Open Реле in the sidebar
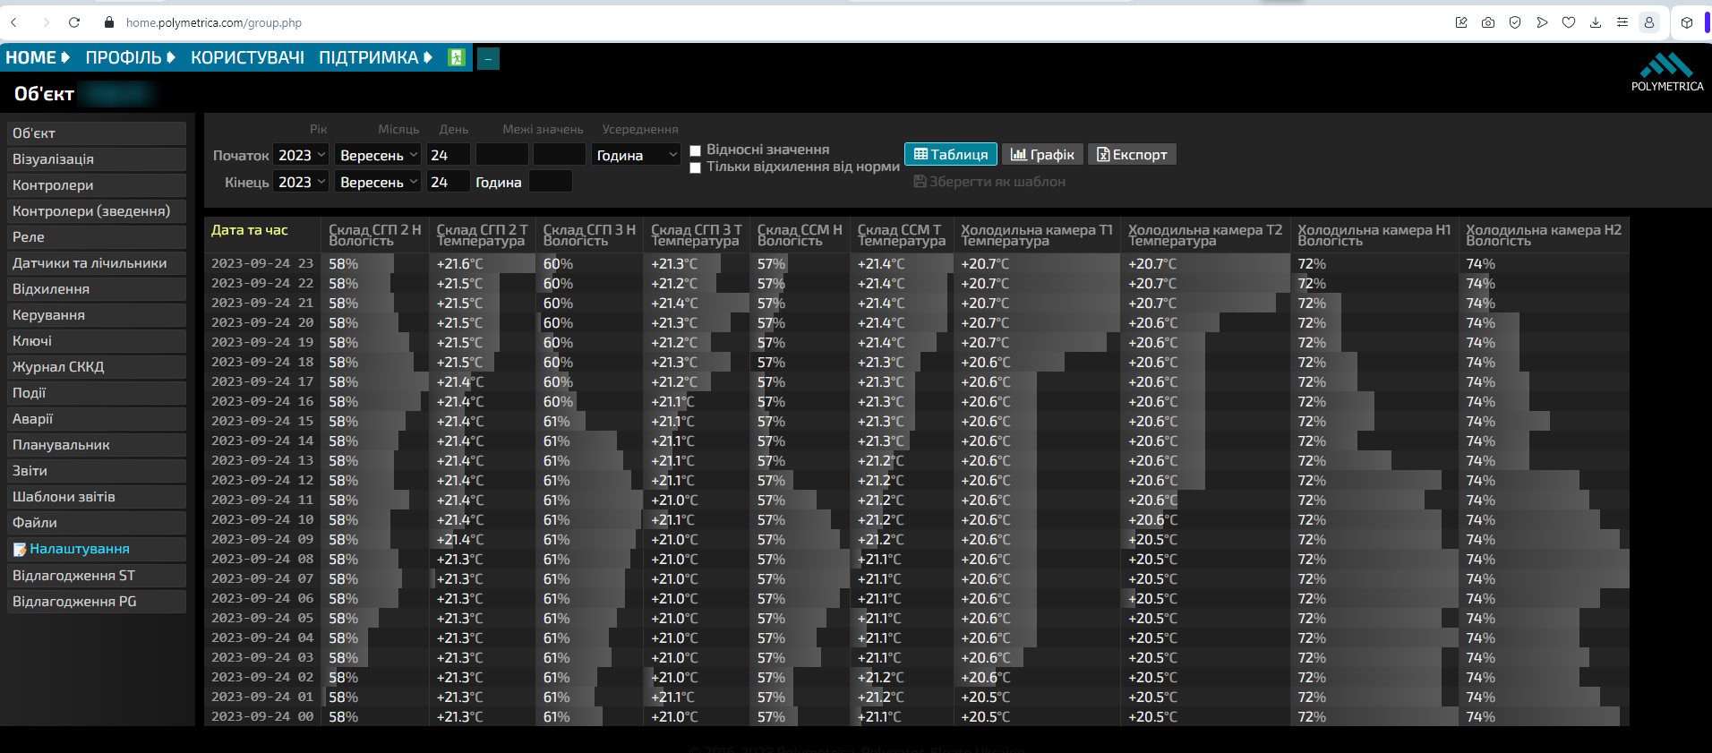Image resolution: width=1712 pixels, height=753 pixels. point(97,237)
